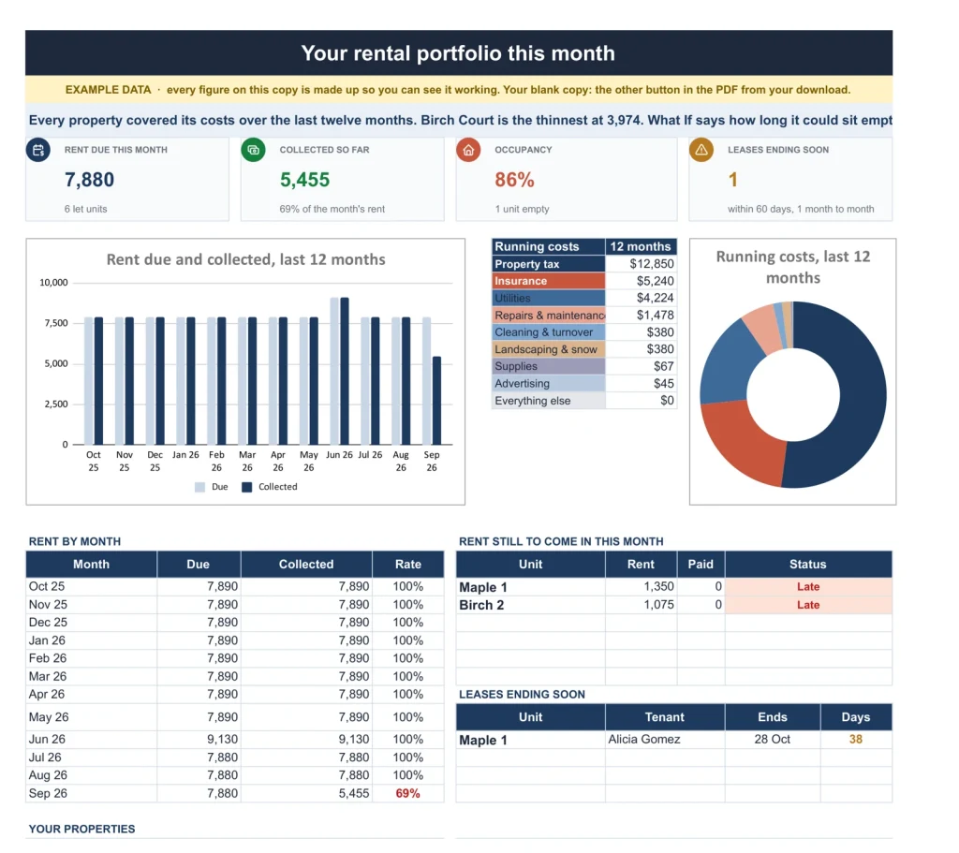The width and height of the screenshot is (959, 853).
Task: Click the orange 38 days value
Action: pos(856,740)
